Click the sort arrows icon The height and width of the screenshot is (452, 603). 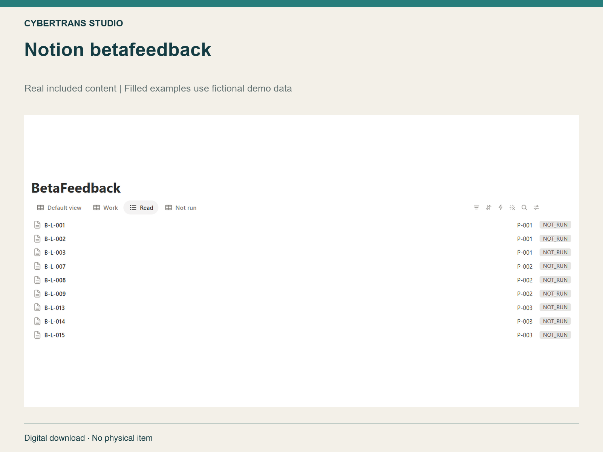(x=488, y=208)
